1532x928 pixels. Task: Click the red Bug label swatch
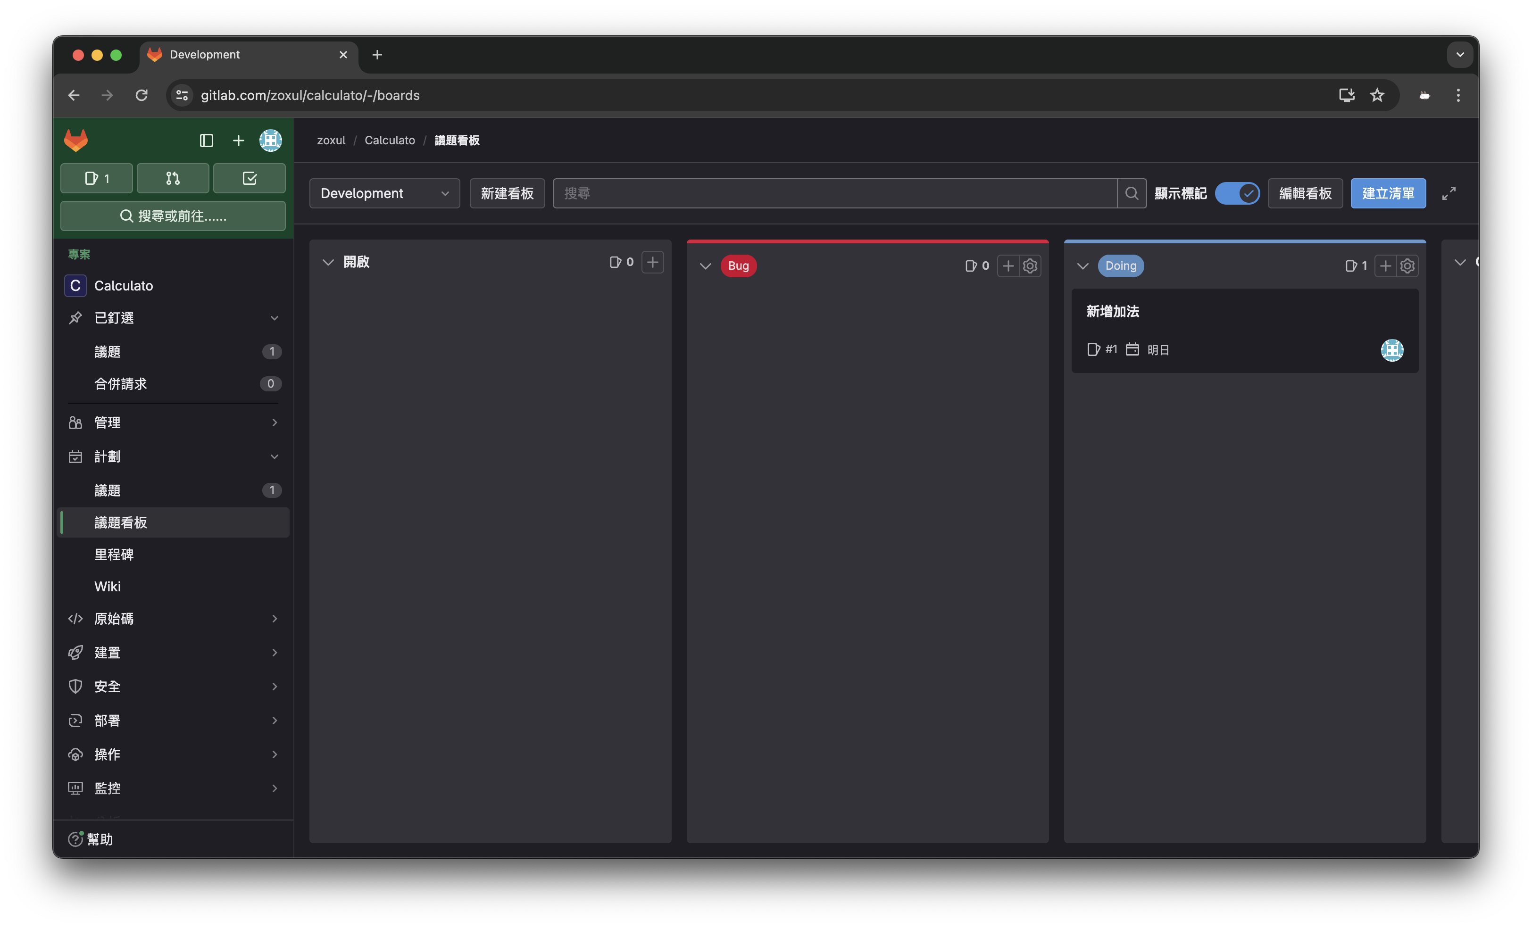(x=738, y=266)
